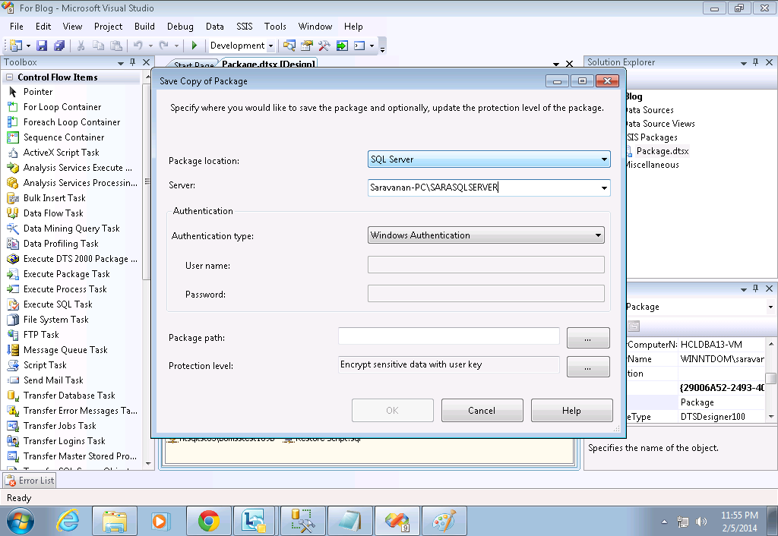Screen dimensions: 778x536
Task: Select the Data Flow Task in the toolbox
Action: coord(51,213)
